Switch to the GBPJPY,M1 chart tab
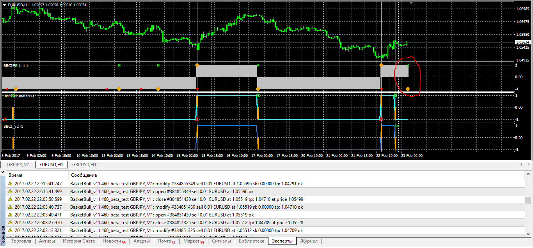 pyautogui.click(x=18, y=165)
